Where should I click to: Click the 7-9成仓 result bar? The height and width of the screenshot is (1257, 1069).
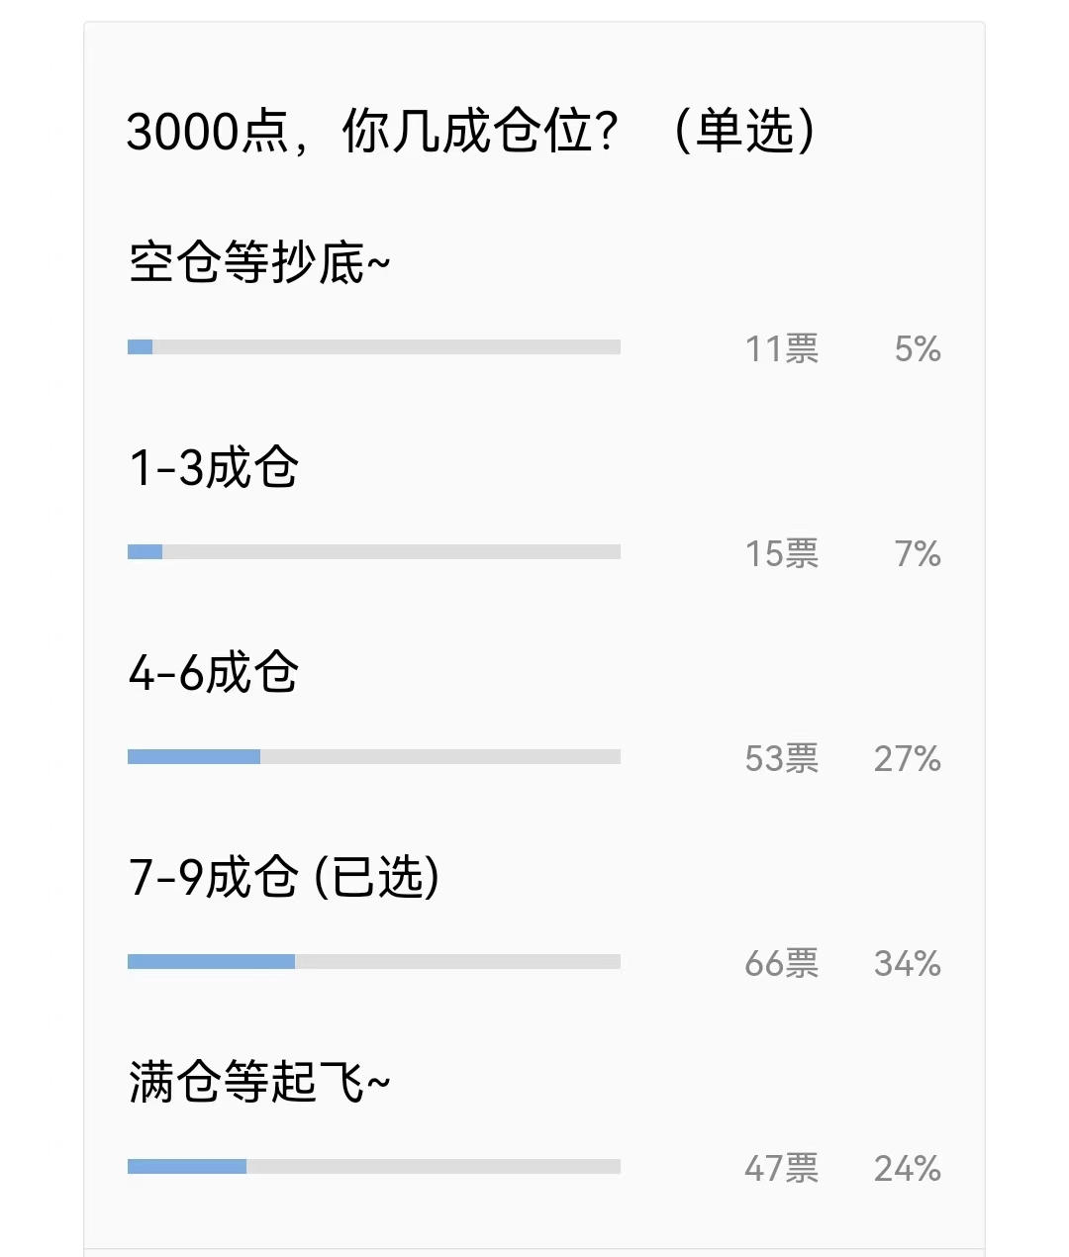(374, 962)
